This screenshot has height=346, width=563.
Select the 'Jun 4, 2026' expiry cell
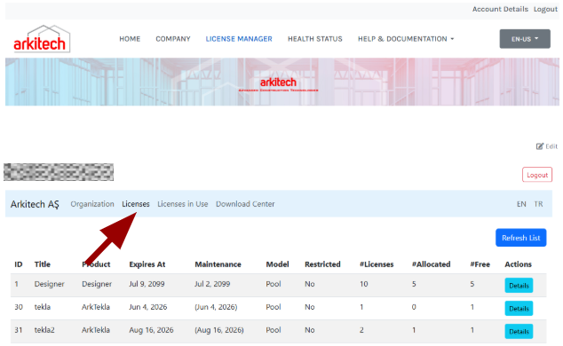(148, 307)
